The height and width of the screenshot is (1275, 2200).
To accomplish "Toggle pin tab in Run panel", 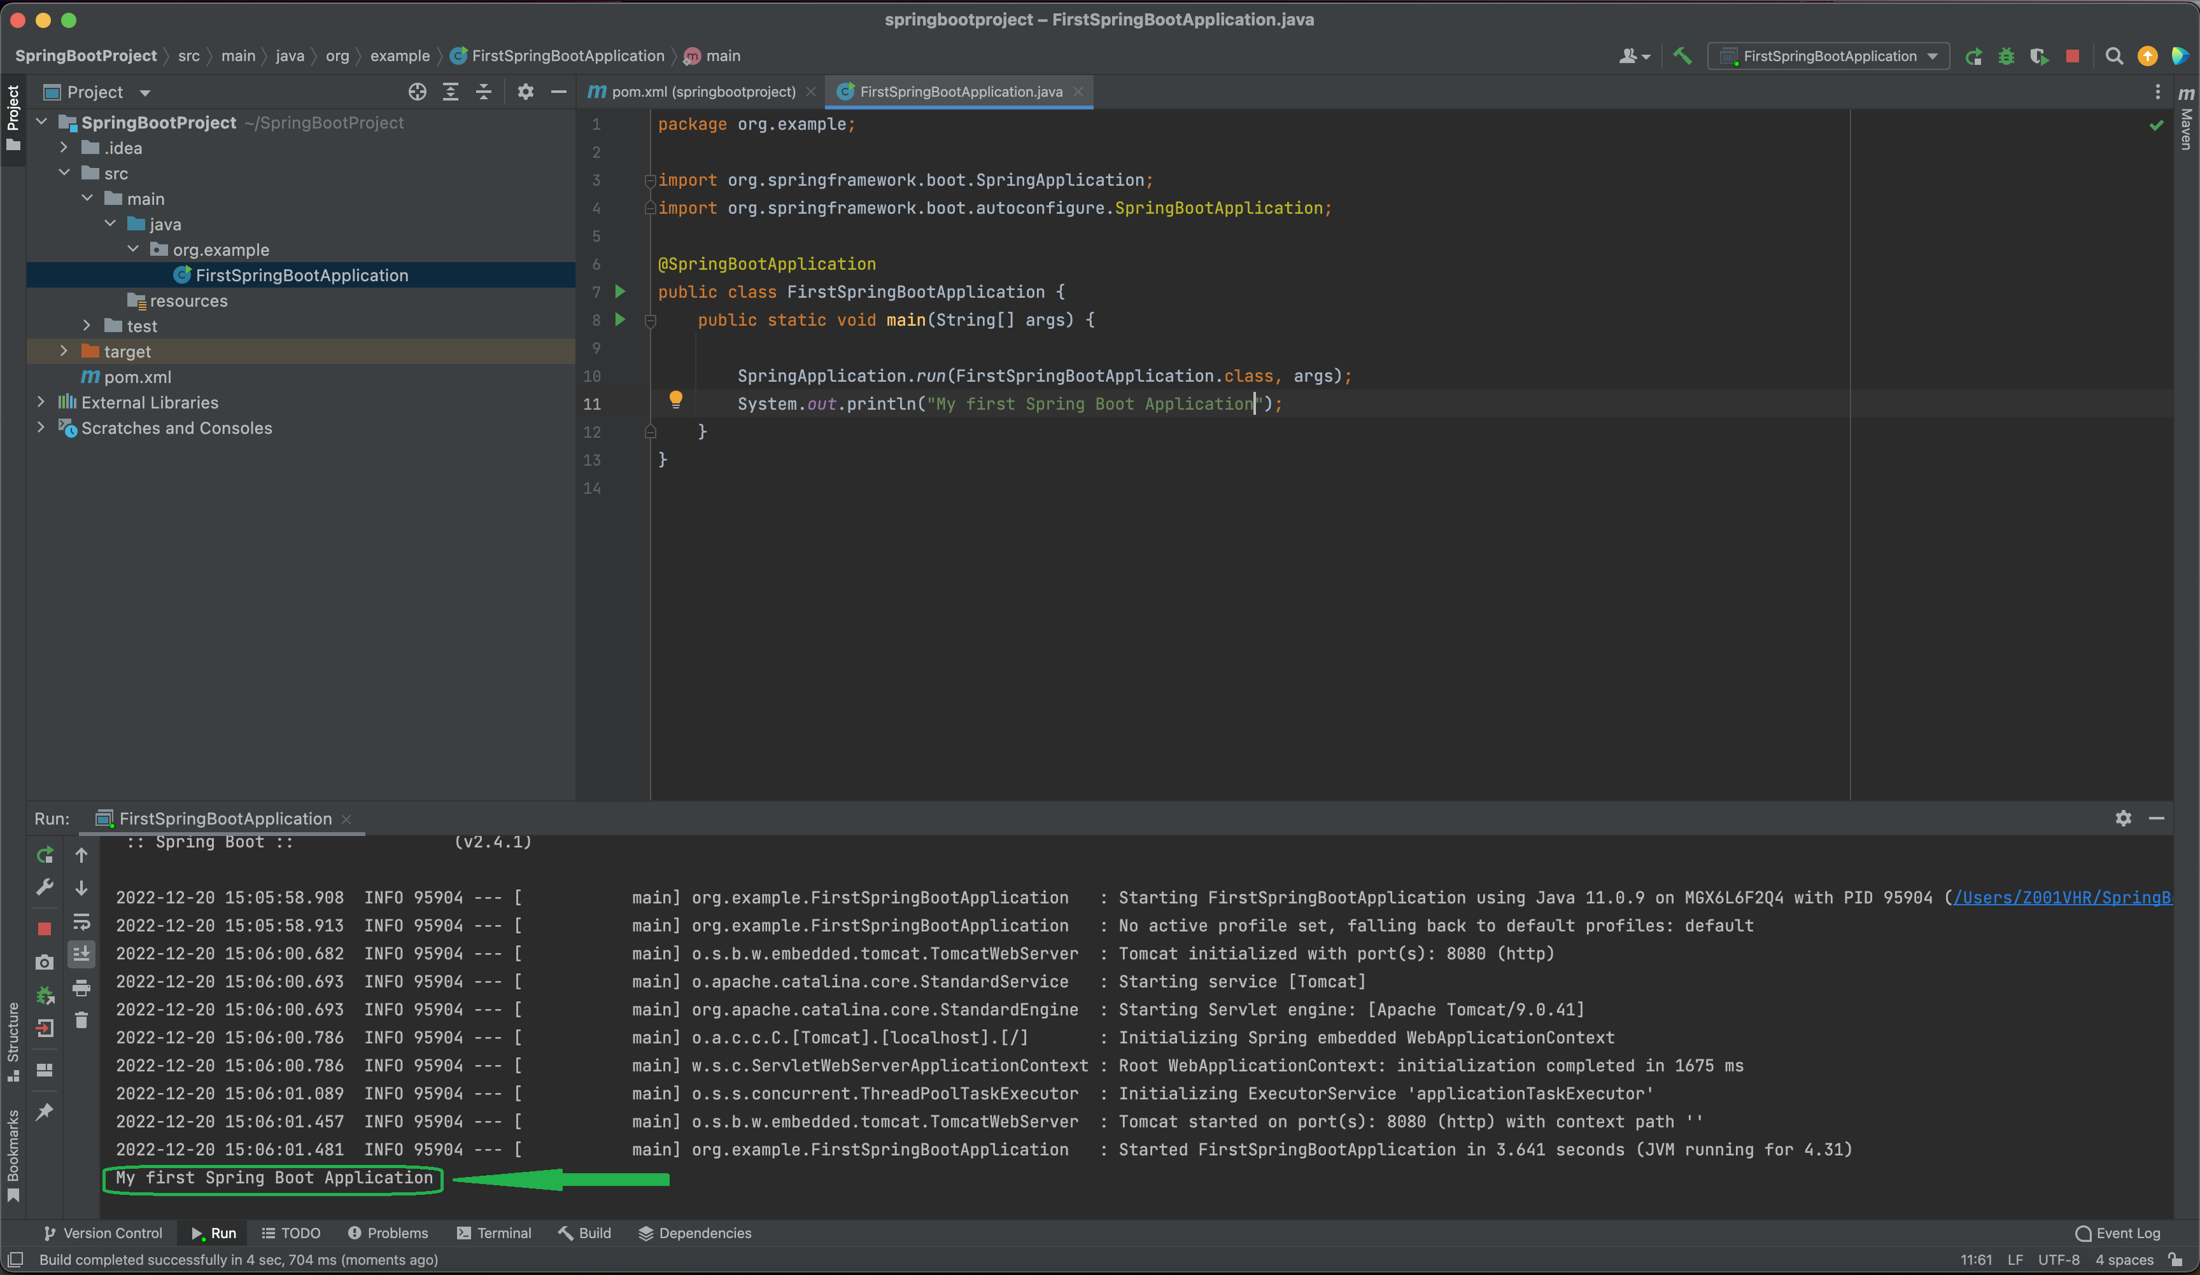I will pos(45,1111).
